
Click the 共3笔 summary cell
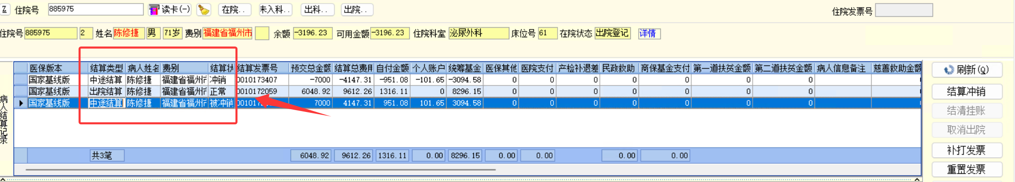point(107,156)
